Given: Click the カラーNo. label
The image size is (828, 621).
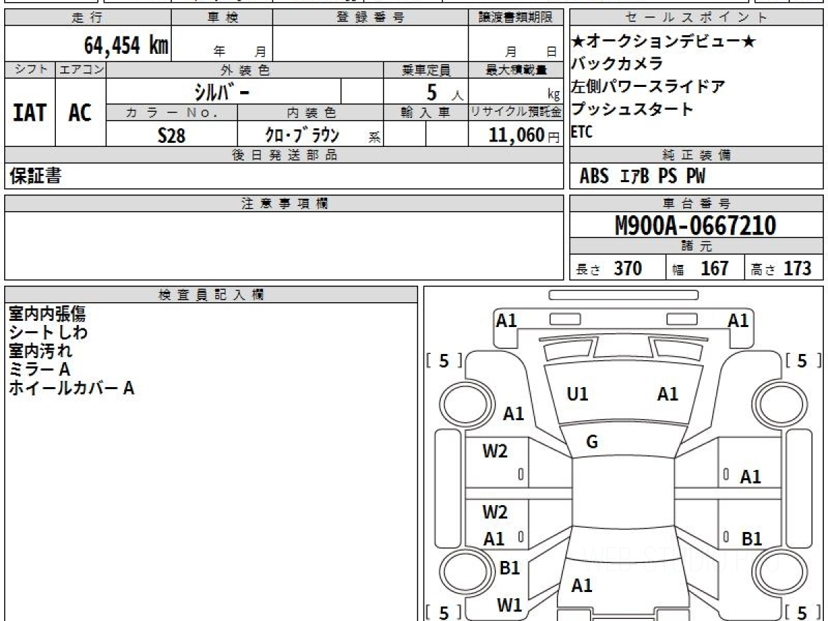Looking at the screenshot, I should (172, 112).
